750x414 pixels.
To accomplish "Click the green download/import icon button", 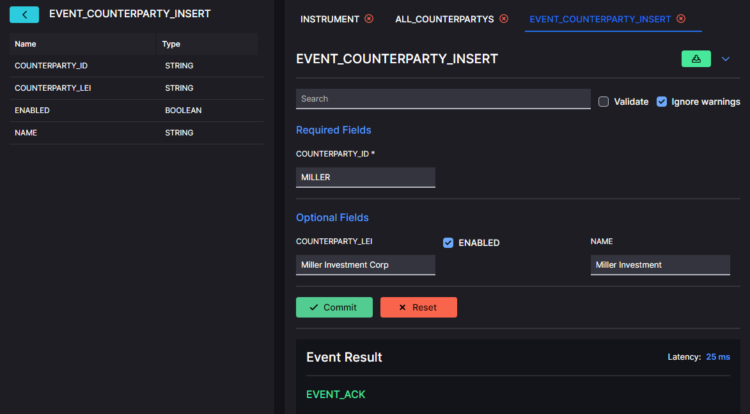I will tap(696, 59).
